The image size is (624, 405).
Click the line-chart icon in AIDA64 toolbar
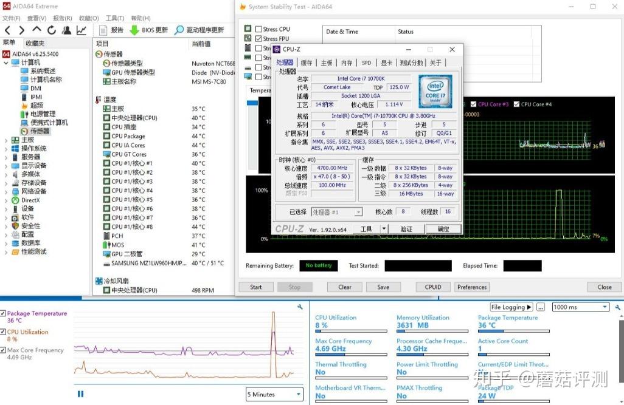[x=81, y=29]
